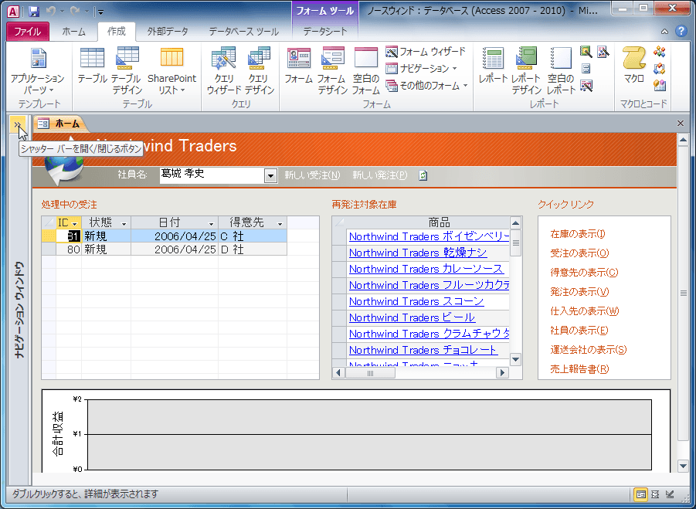Switch to the データシート ribbon tab
The image size is (696, 509).
point(325,32)
